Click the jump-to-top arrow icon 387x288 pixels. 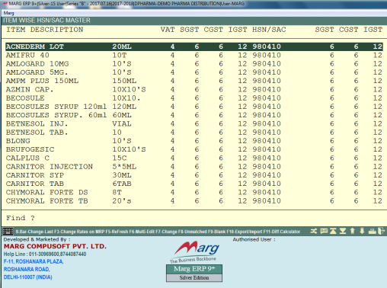333,231
